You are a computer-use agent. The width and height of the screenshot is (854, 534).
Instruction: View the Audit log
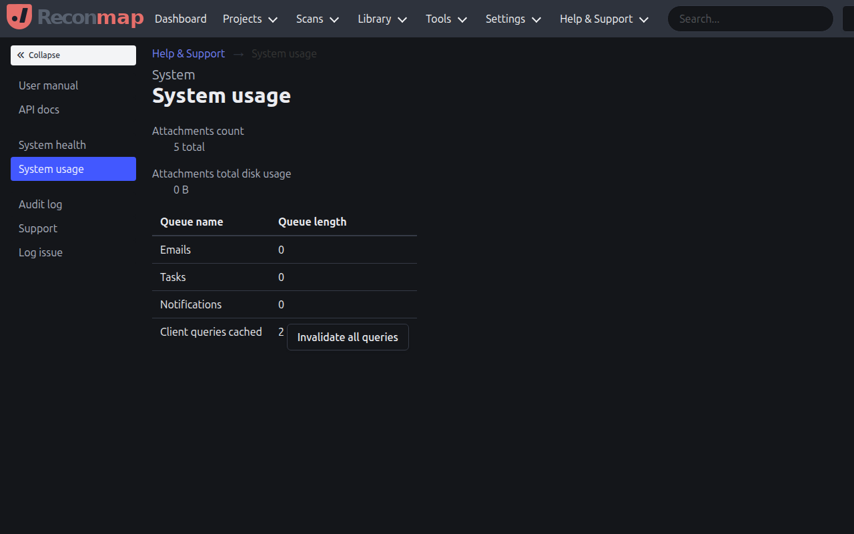[40, 204]
